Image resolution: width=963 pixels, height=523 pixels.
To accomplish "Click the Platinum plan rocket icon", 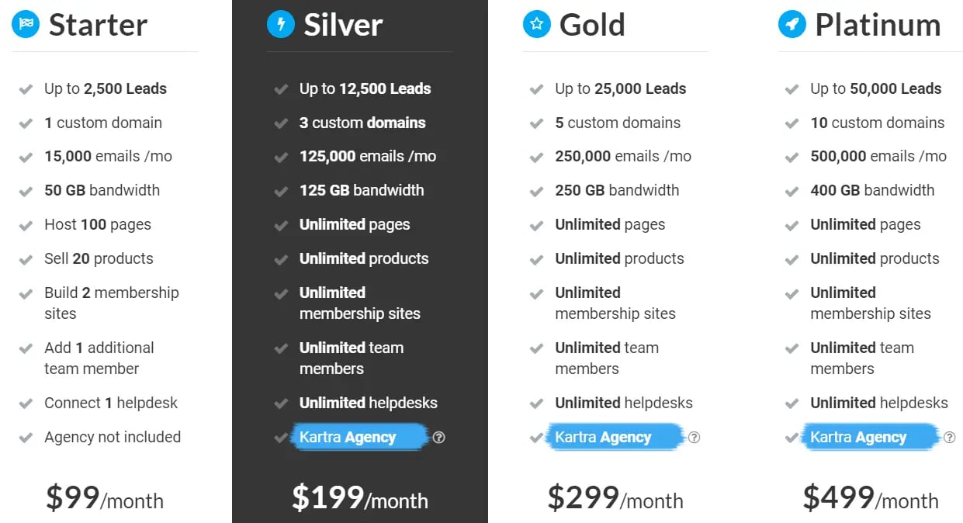I will click(792, 25).
